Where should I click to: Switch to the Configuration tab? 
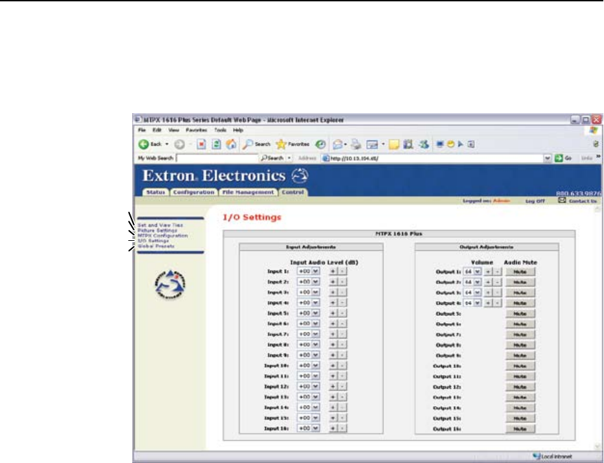pos(193,192)
